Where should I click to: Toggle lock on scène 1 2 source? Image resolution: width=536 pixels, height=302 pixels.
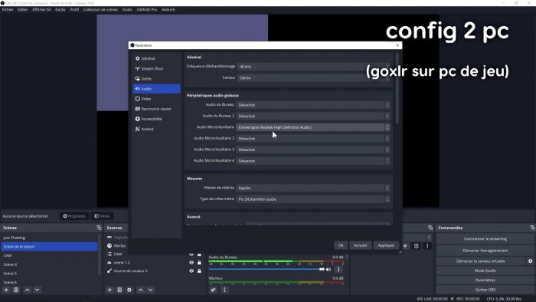[199, 263]
